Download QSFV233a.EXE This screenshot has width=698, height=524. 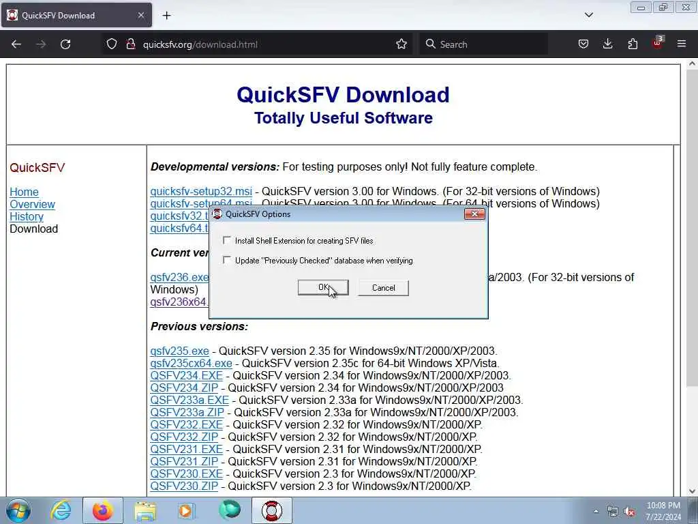(189, 400)
